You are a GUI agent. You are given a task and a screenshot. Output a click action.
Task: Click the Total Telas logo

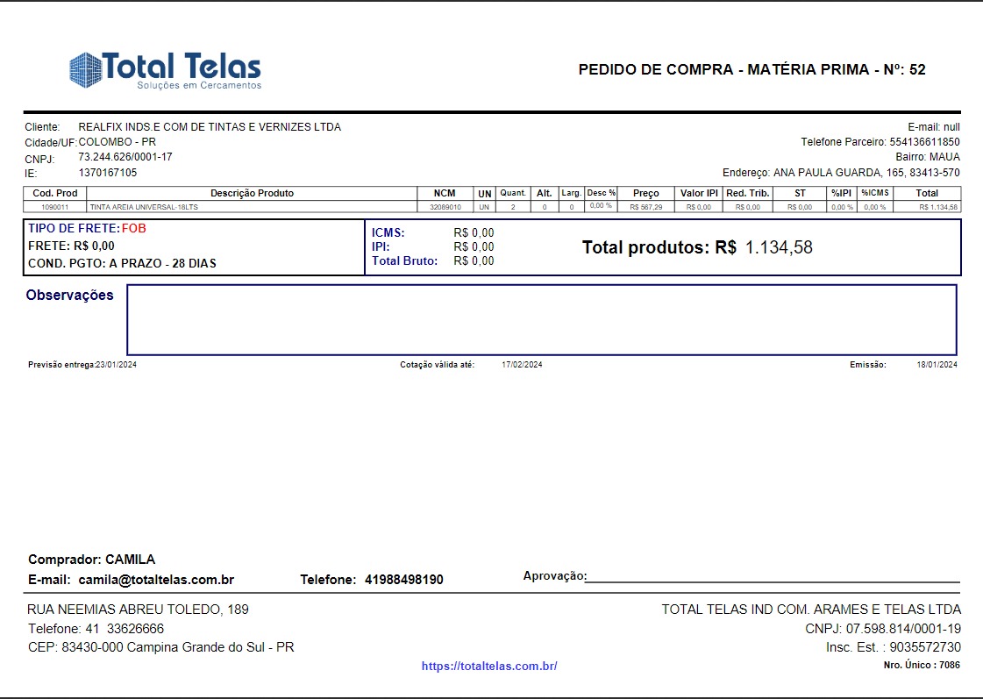click(x=165, y=70)
